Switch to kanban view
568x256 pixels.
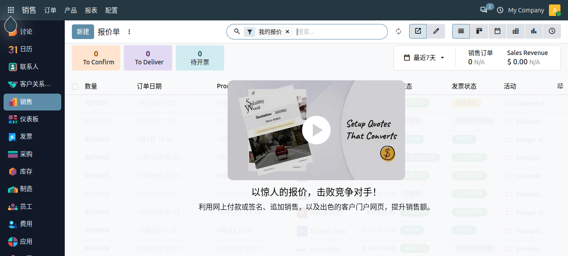(479, 32)
